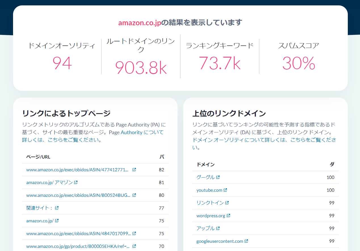Click DA score 100 in グーグル row

[330, 177]
